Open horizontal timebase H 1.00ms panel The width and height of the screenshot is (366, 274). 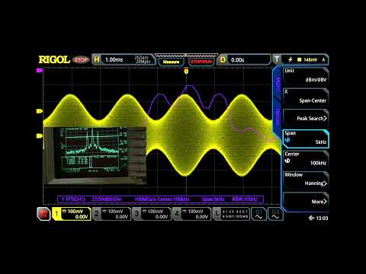coord(124,60)
